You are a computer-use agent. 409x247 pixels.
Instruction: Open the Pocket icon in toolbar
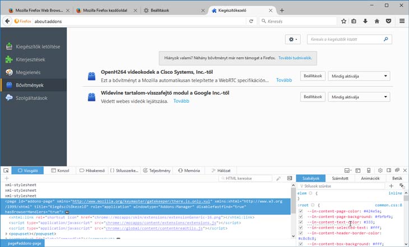[388, 21]
